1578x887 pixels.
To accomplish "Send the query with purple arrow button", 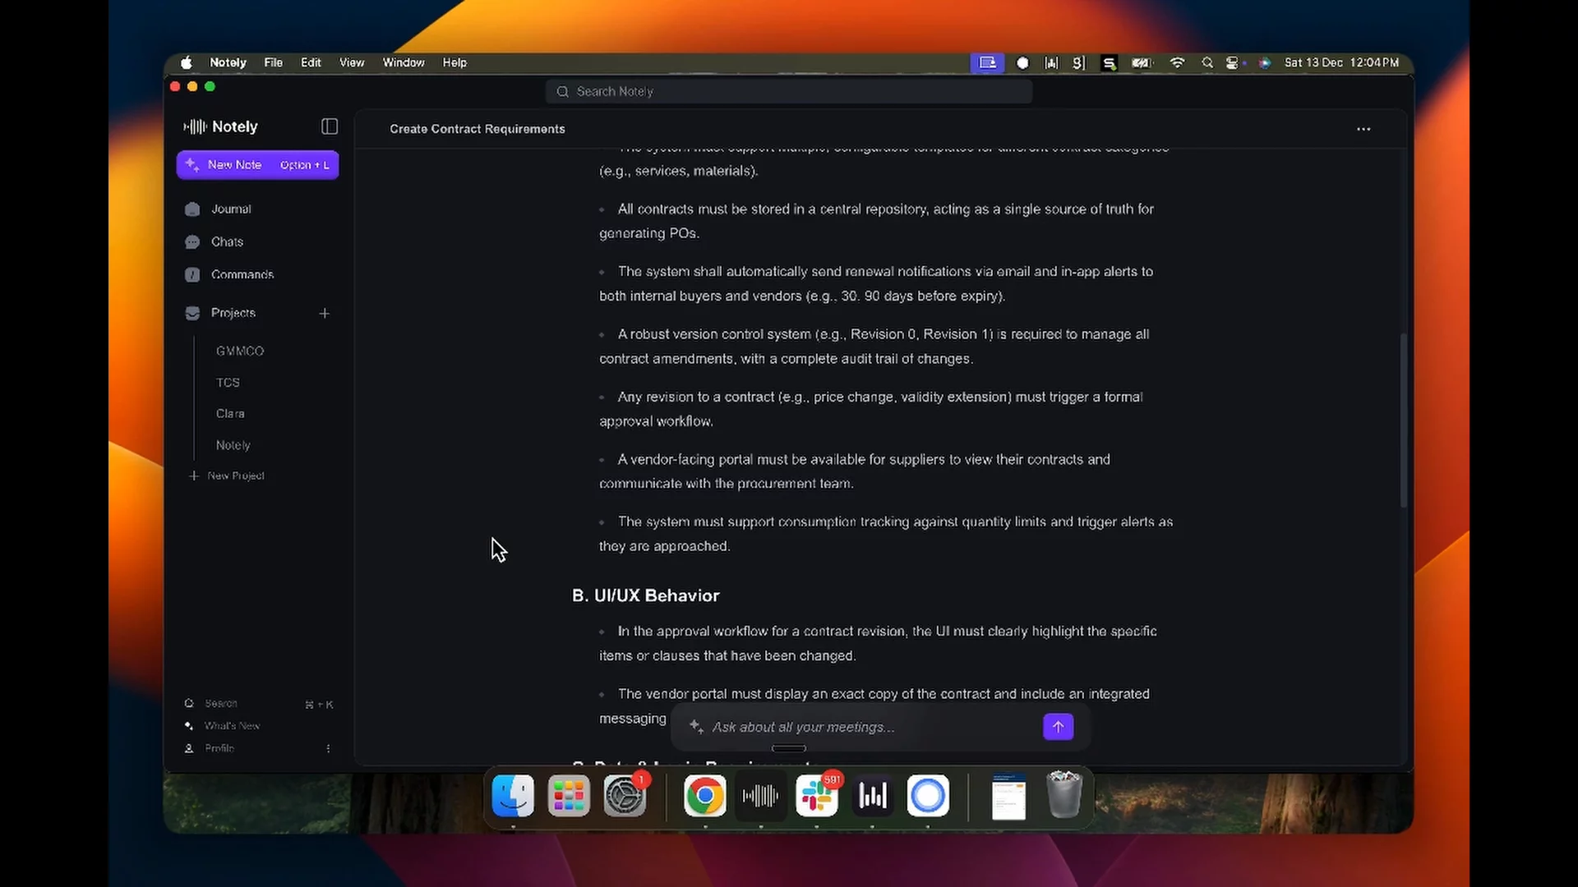I will pyautogui.click(x=1058, y=727).
